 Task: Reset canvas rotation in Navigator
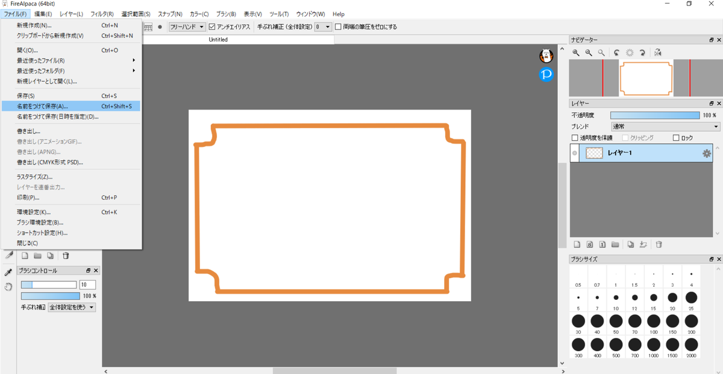tap(630, 52)
